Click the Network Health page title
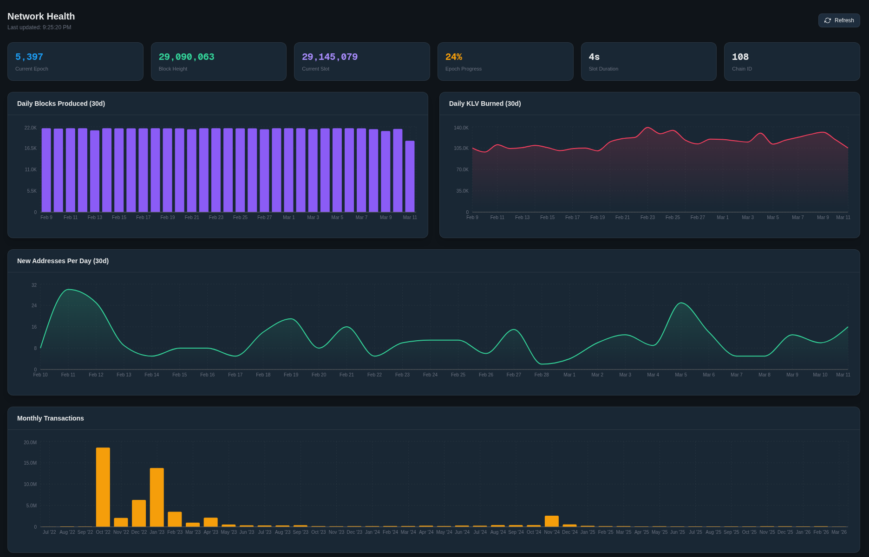 (x=41, y=16)
